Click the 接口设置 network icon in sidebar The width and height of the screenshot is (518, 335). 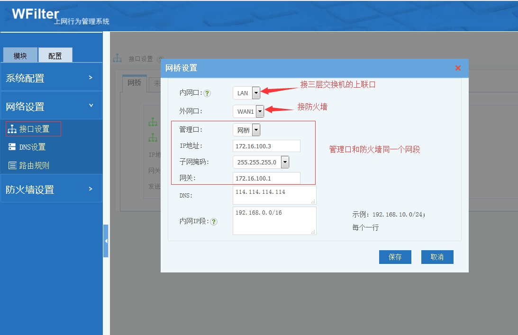pyautogui.click(x=12, y=129)
